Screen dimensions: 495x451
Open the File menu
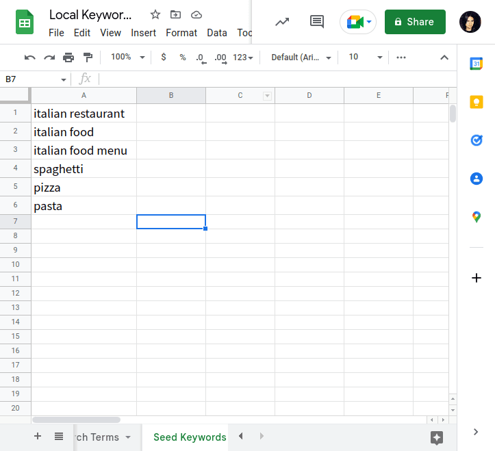(56, 33)
